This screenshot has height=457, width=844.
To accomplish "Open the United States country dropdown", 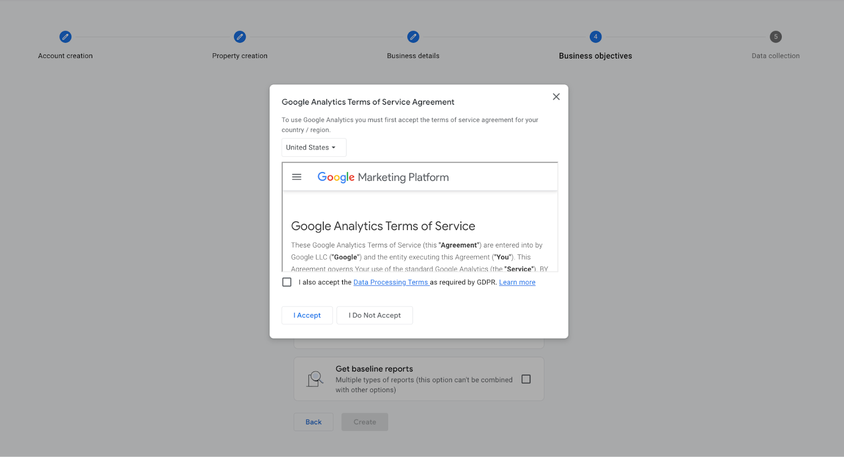I will (314, 147).
